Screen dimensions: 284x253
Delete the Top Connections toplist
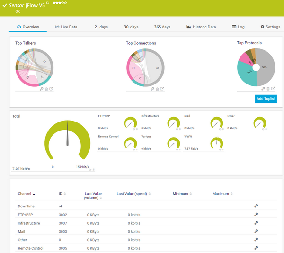[x=157, y=89]
